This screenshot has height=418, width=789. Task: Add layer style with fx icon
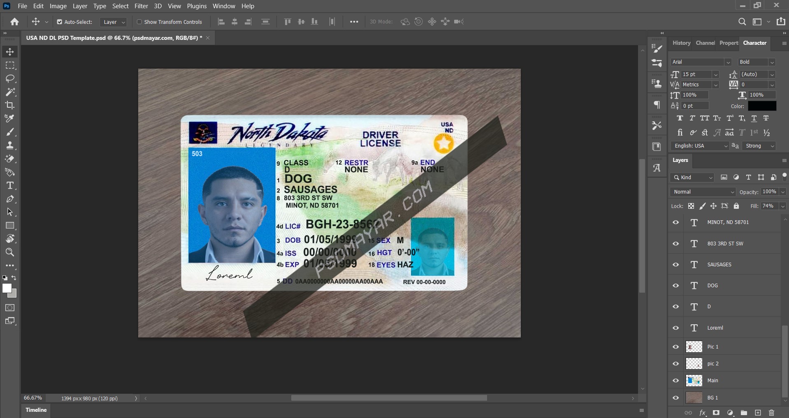coord(703,413)
